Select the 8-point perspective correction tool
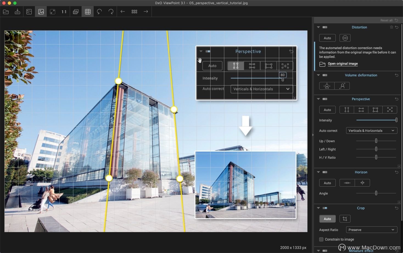The height and width of the screenshot is (253, 403). [390, 110]
